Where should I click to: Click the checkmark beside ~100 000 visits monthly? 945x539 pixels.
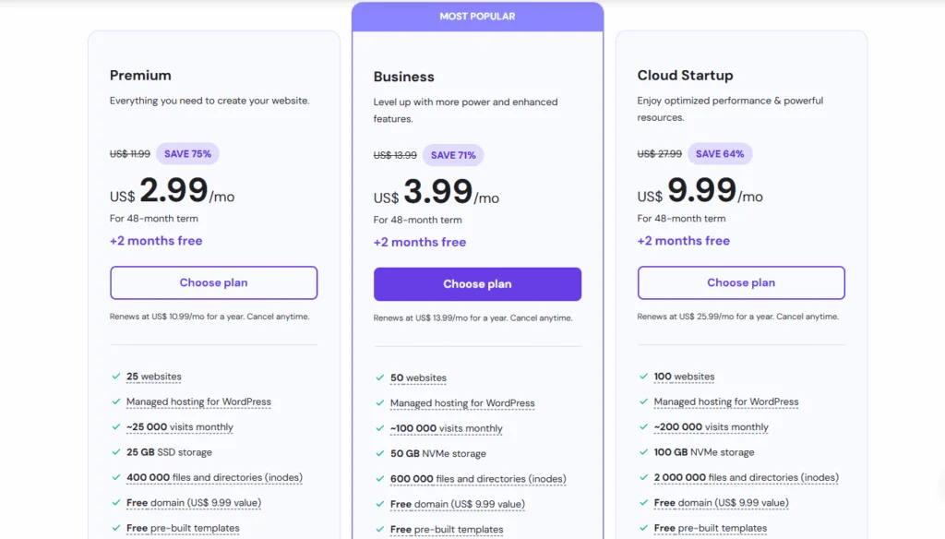pos(379,428)
